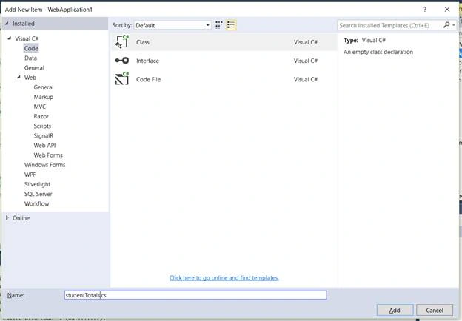Select the Silverlight category
Screen dimensions: 462x321
(37, 184)
